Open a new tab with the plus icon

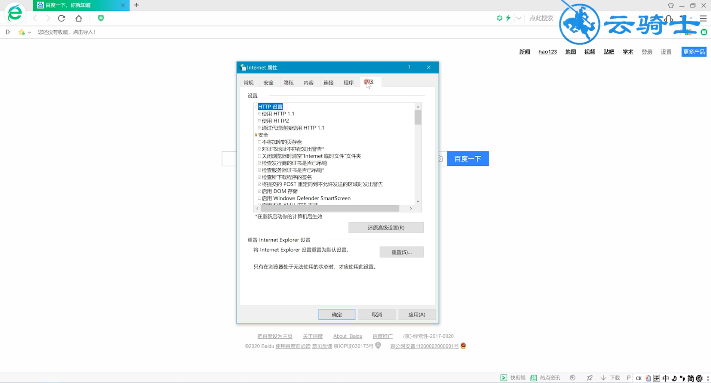(136, 5)
